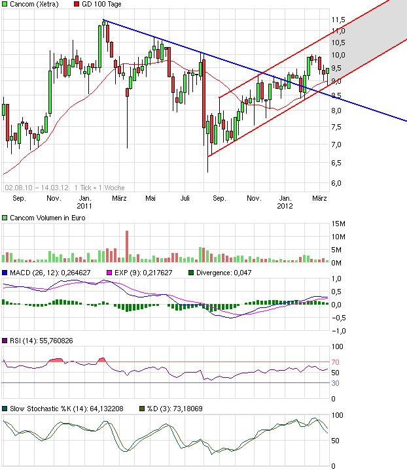Click the 'Divergence: 0,047' value
The height and width of the screenshot is (472, 407).
click(224, 273)
